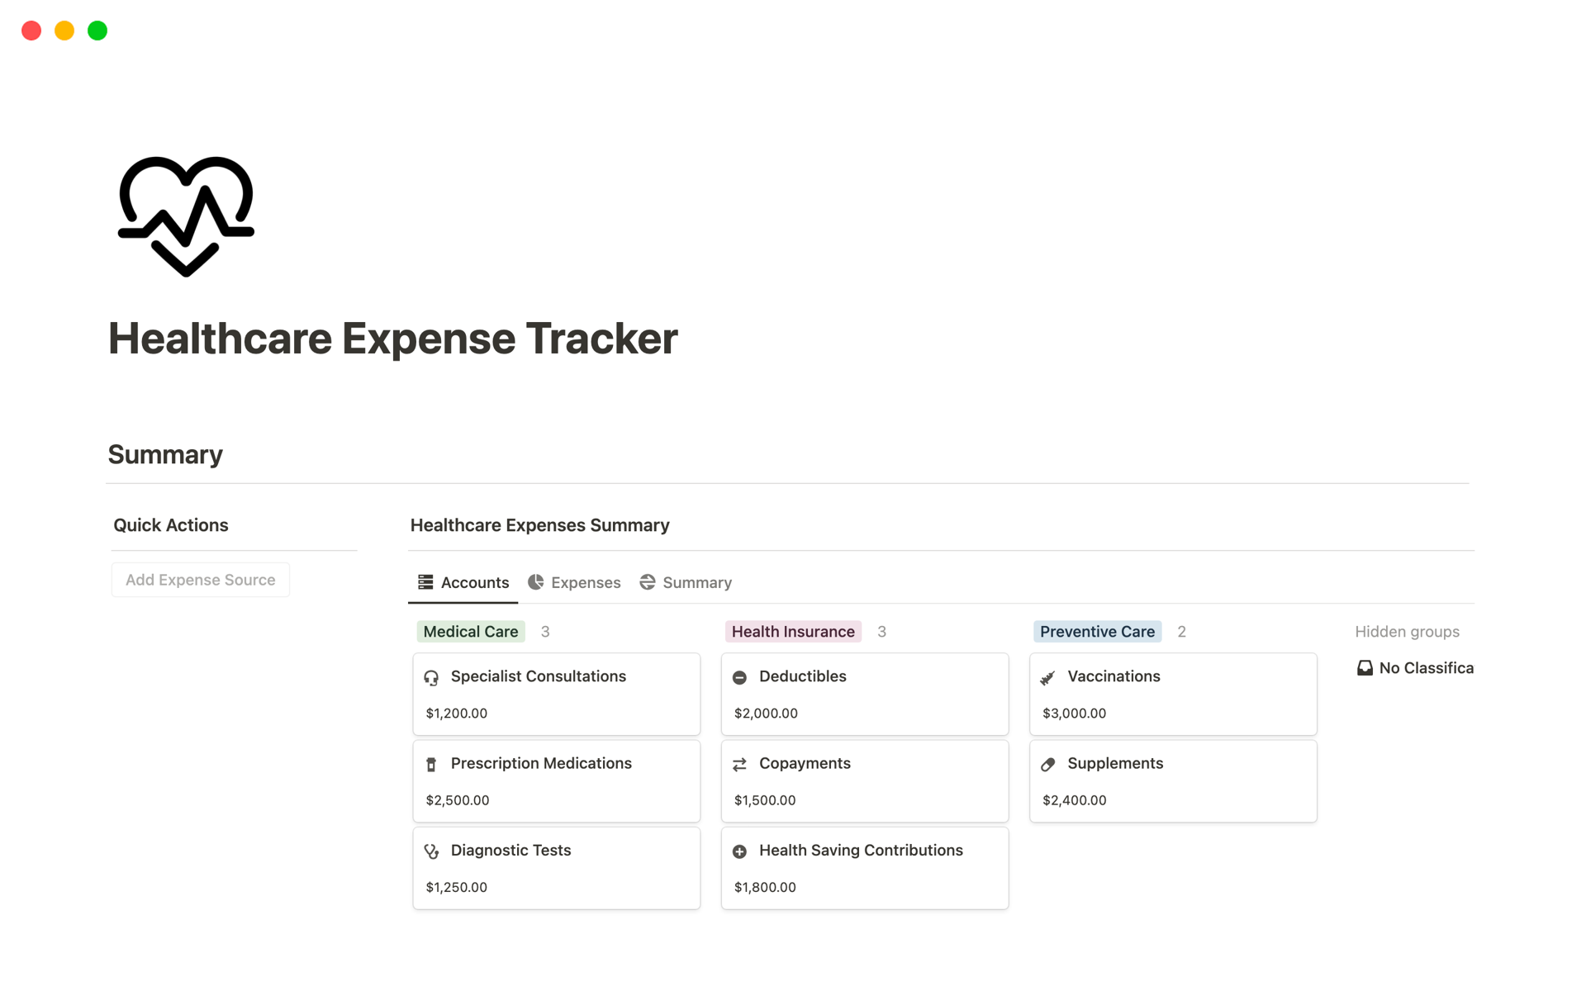Click the heart page icon above the title
Viewport: 1586px width, 991px height.
click(185, 215)
